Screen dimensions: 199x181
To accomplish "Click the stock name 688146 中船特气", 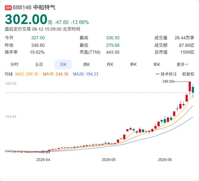I will pos(34,7).
